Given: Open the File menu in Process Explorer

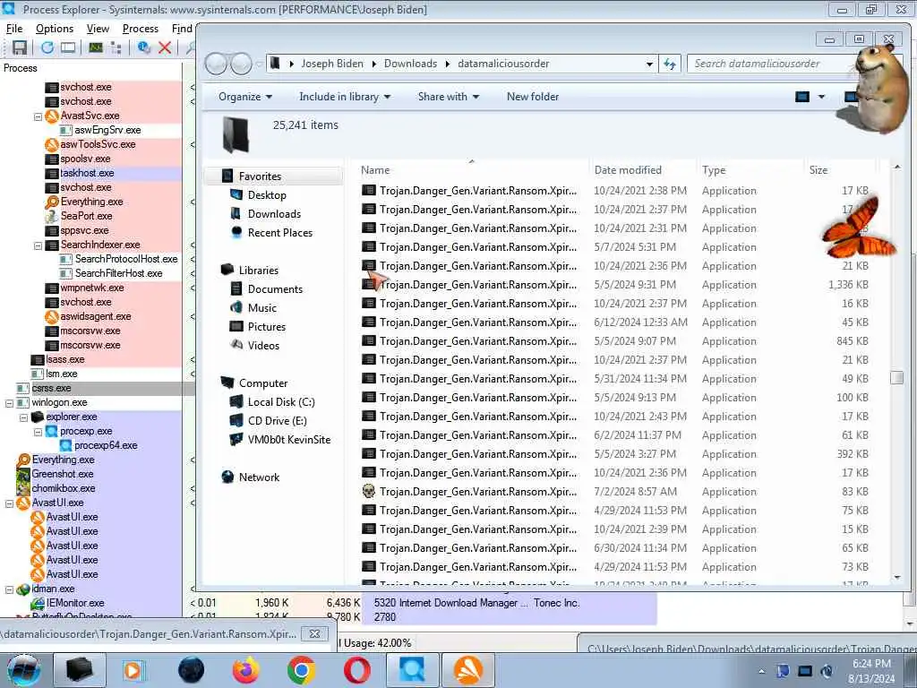Looking at the screenshot, I should tap(14, 28).
